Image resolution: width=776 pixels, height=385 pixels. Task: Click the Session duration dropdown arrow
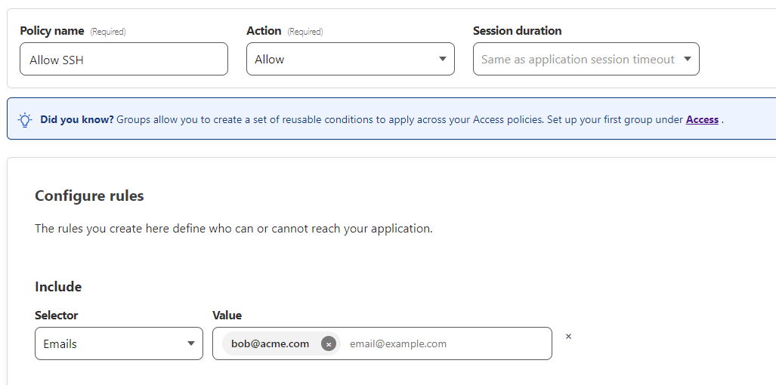(x=688, y=59)
